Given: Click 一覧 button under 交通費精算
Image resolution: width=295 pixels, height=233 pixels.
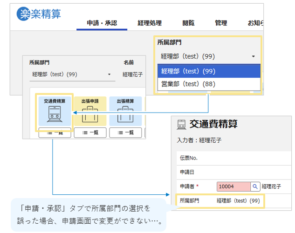Looking at the screenshot, I should pyautogui.click(x=55, y=133).
